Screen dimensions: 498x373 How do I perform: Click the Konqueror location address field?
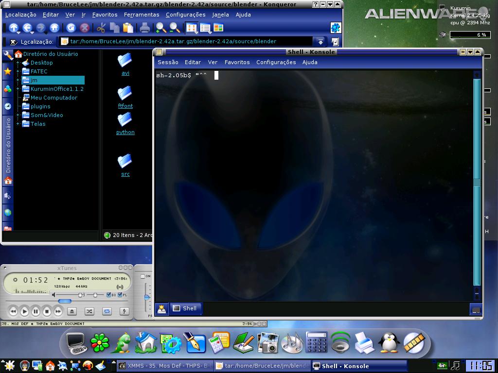(186, 42)
